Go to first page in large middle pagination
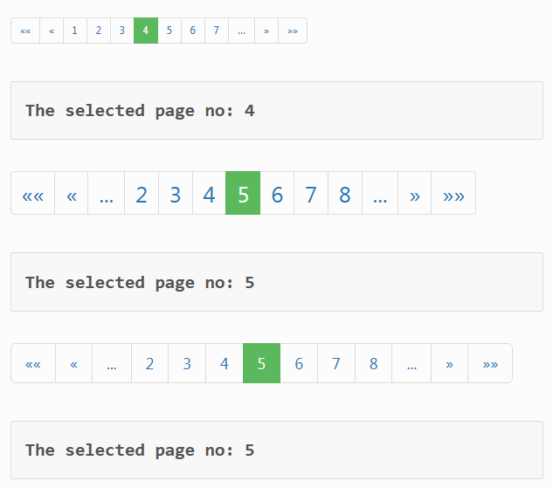553x488 pixels. pyautogui.click(x=33, y=193)
